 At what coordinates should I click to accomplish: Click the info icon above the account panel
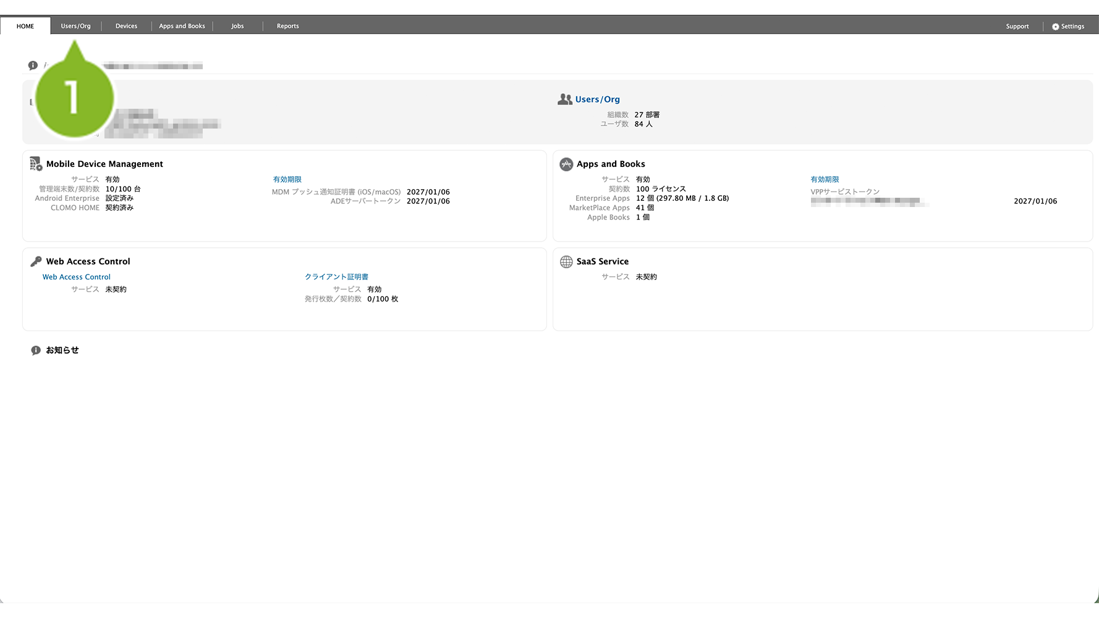click(33, 66)
